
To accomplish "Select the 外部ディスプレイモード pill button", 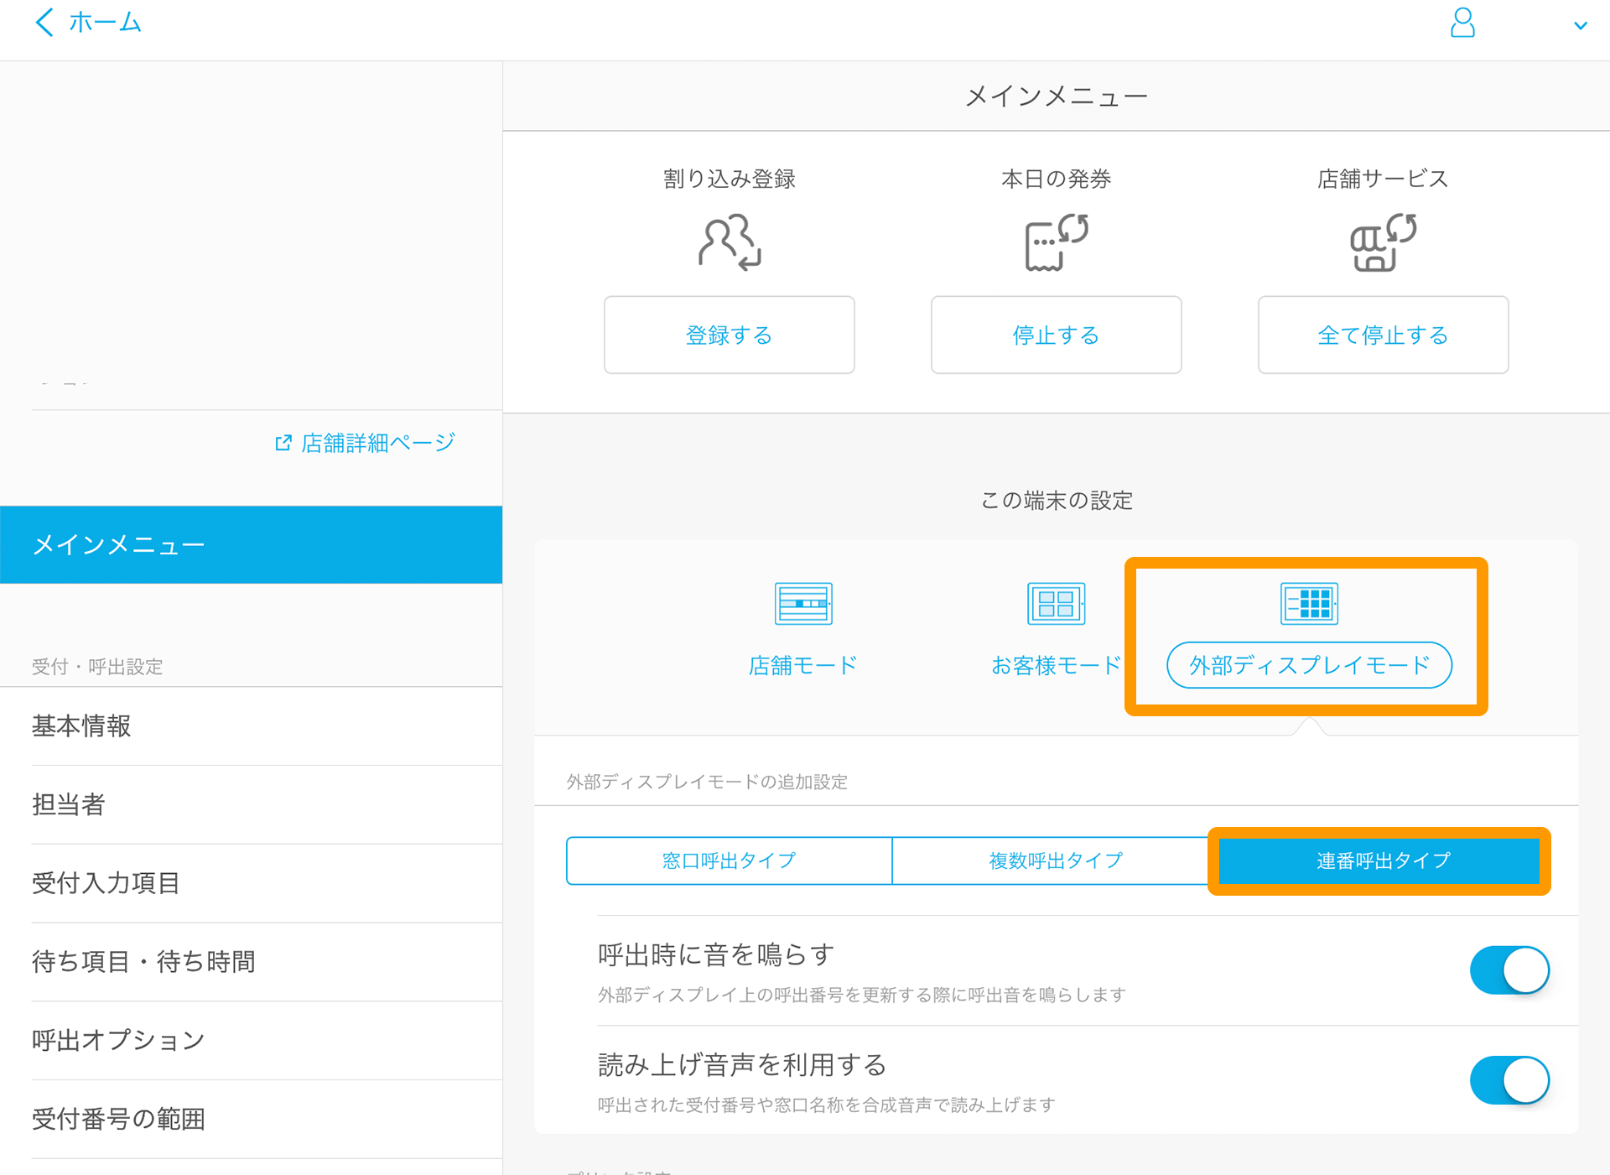I will click(1310, 665).
